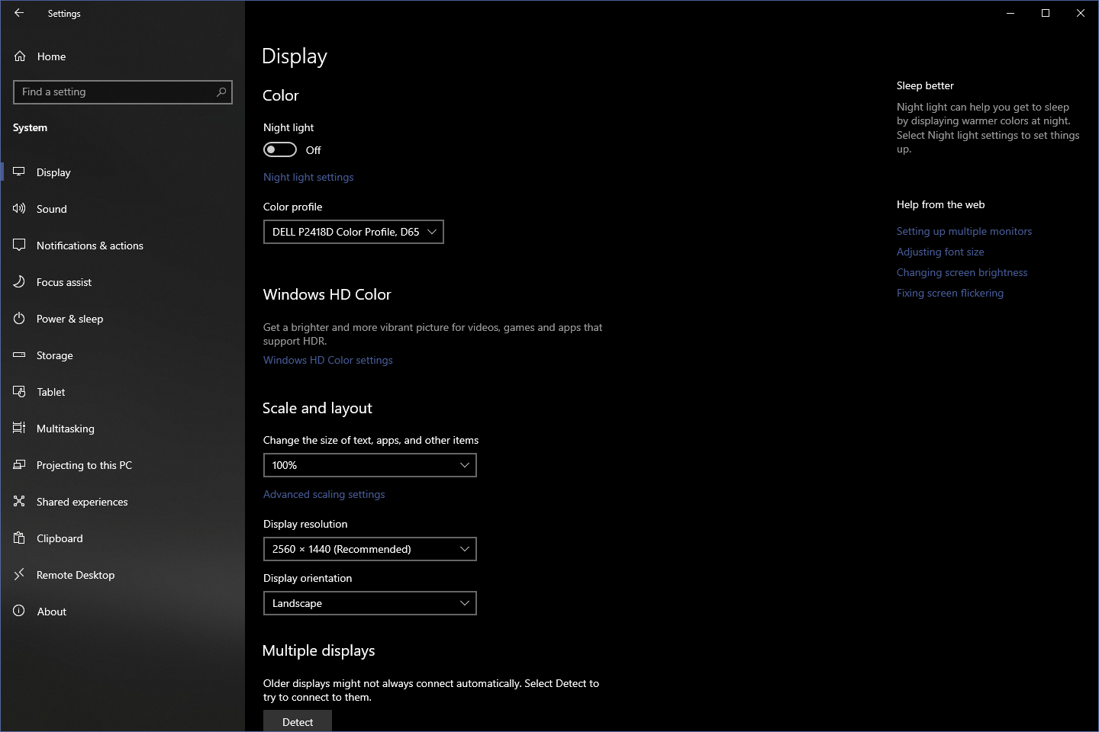Close the Settings window
1099x732 pixels.
click(x=1081, y=13)
